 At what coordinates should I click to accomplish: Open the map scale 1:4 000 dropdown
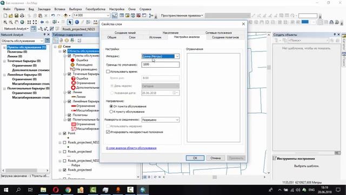point(108,16)
